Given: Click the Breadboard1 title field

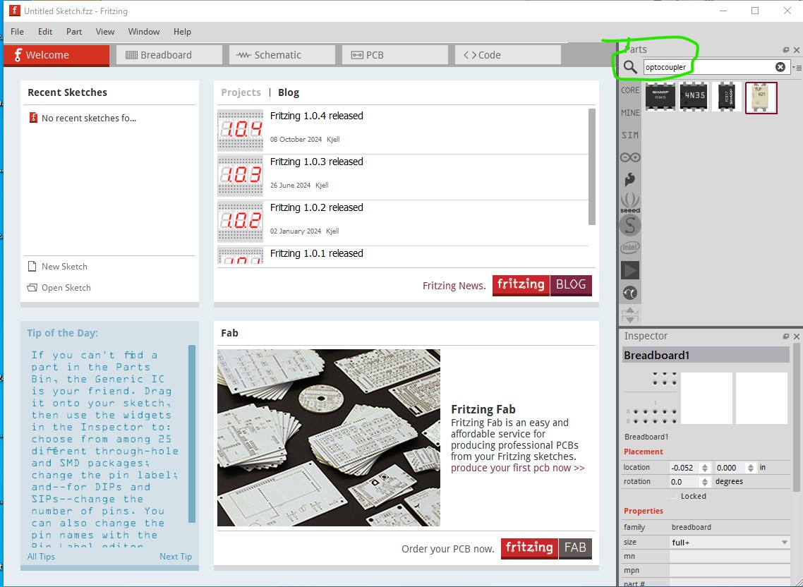Looking at the screenshot, I should tap(706, 356).
